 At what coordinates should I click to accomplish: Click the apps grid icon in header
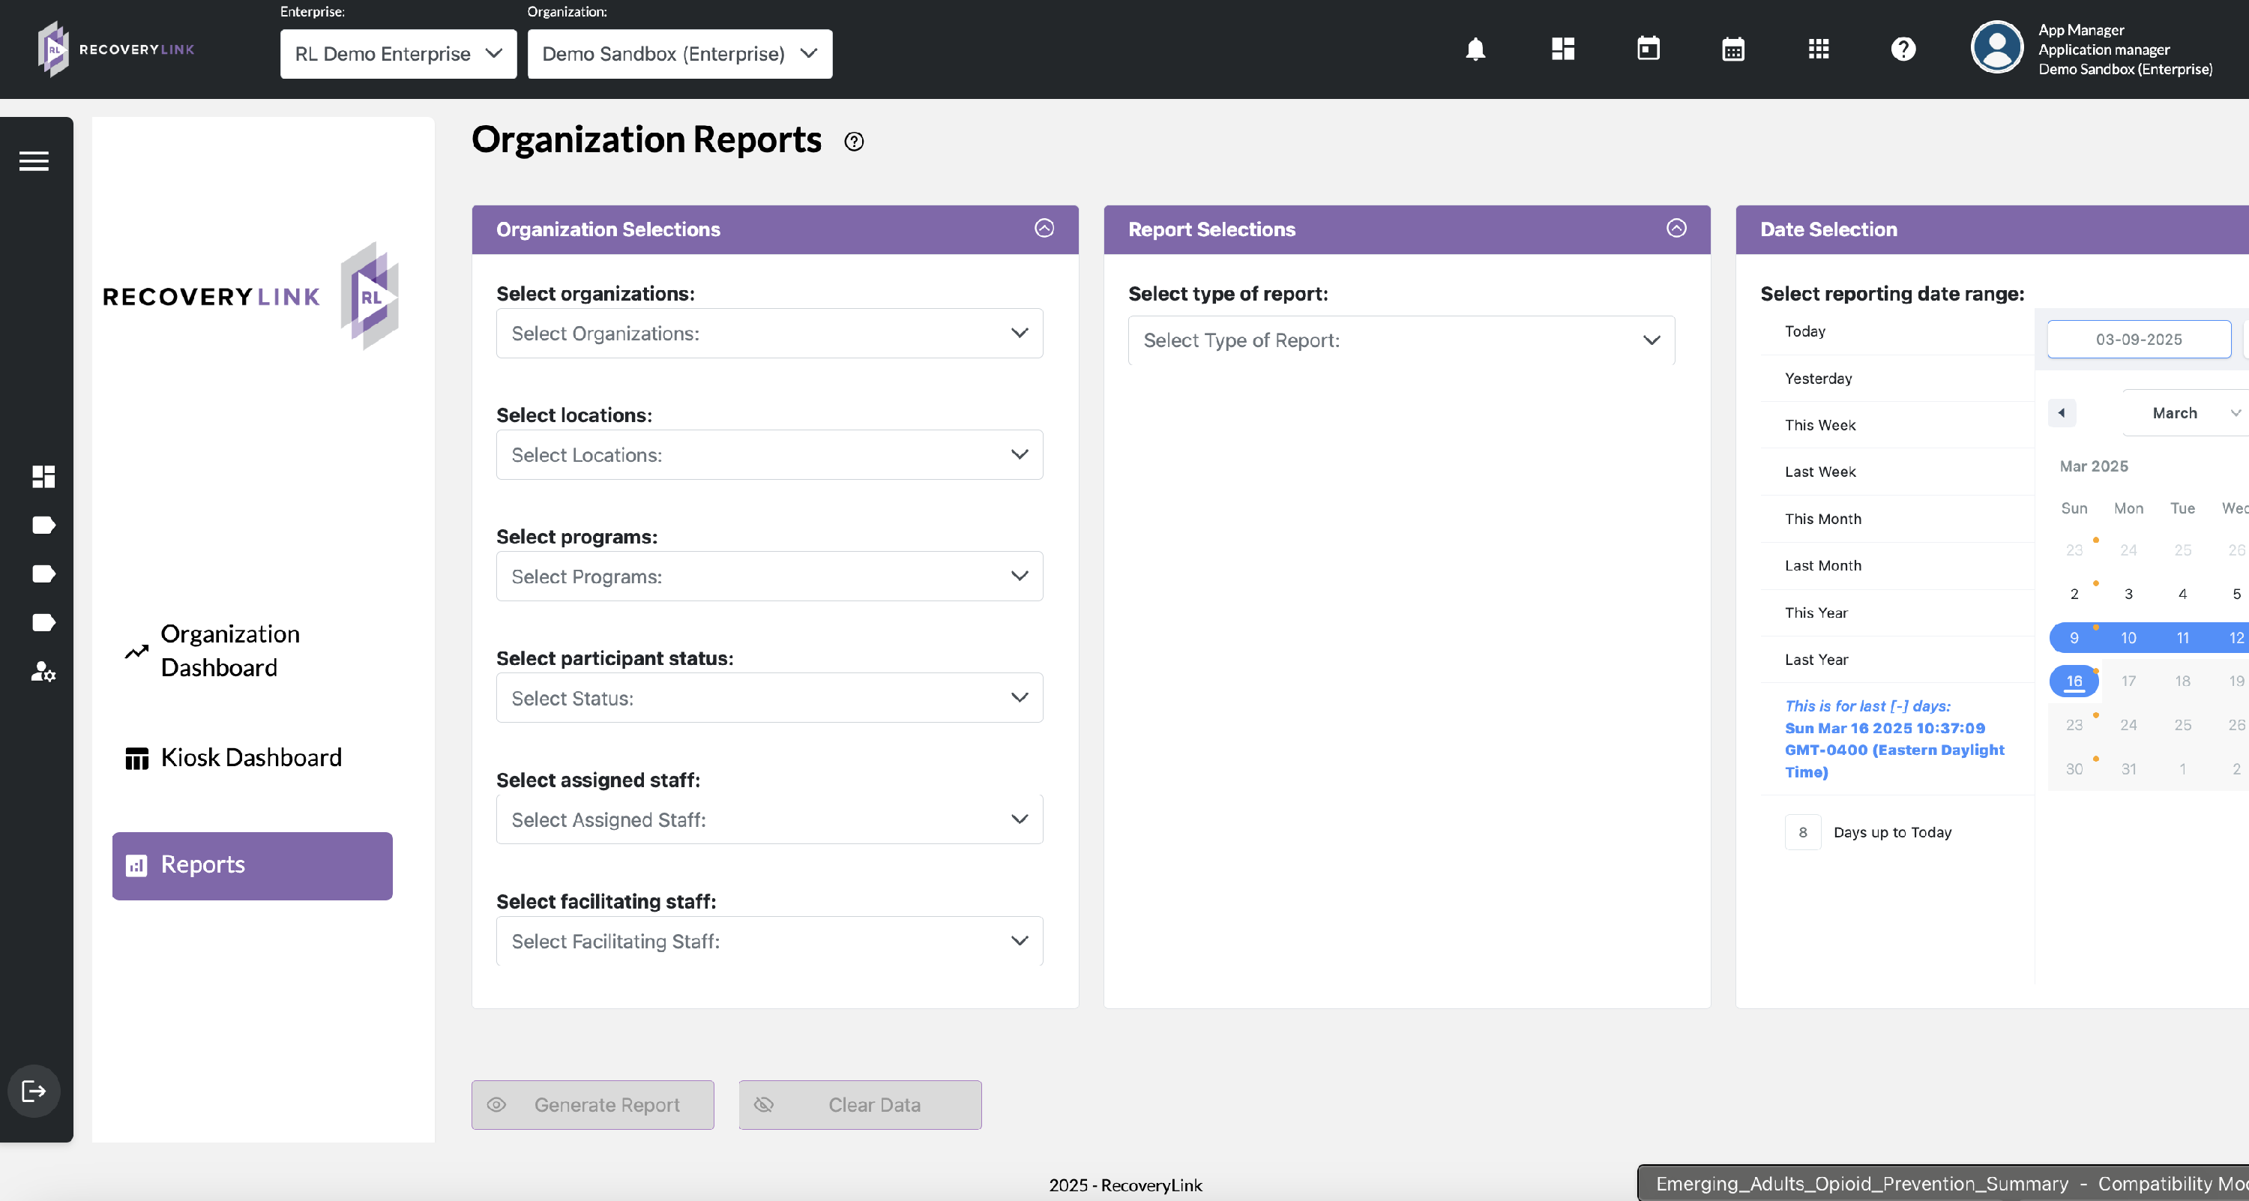tap(1819, 49)
